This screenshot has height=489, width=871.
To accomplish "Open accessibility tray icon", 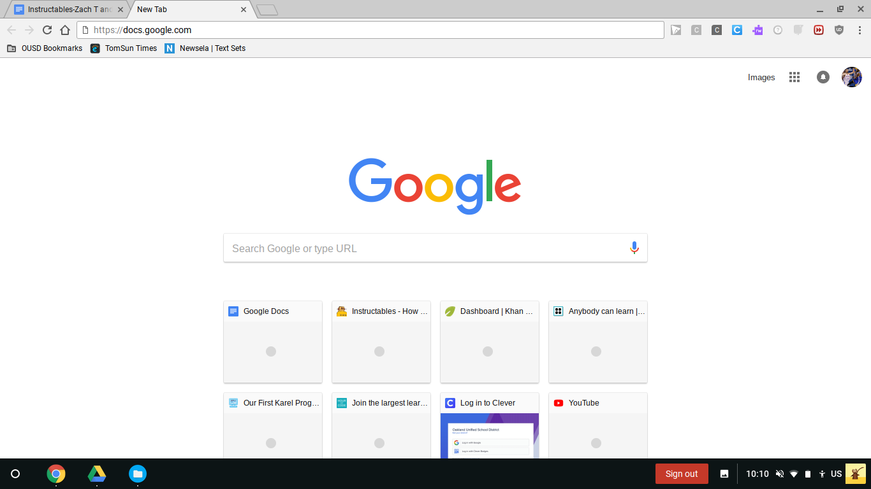I will point(822,474).
